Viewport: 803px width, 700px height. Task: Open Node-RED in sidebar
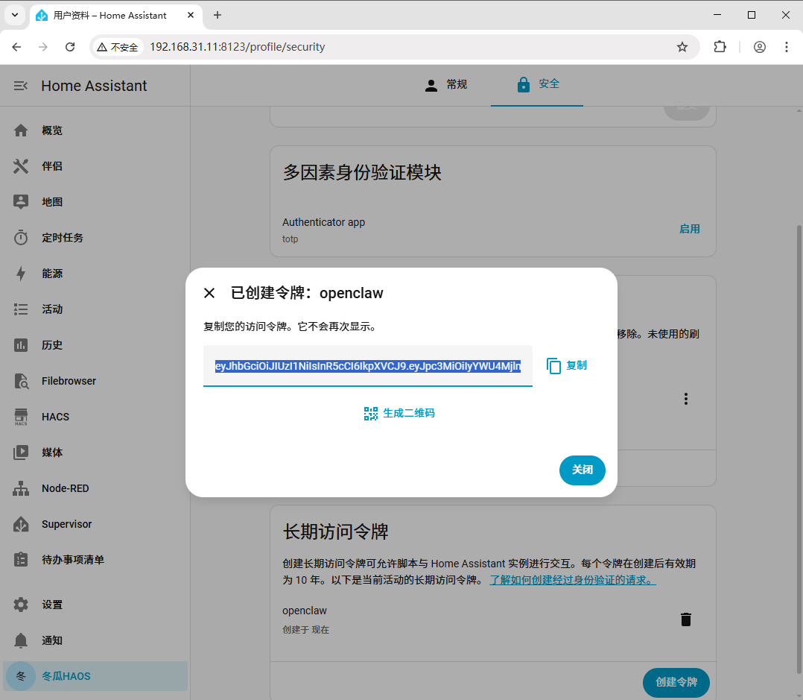click(x=95, y=488)
